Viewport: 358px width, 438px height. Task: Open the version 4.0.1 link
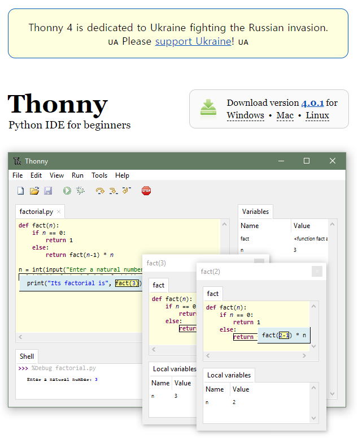coord(312,103)
